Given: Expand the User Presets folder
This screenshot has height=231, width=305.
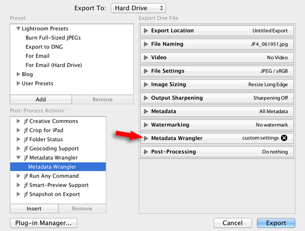Looking at the screenshot, I should point(18,83).
